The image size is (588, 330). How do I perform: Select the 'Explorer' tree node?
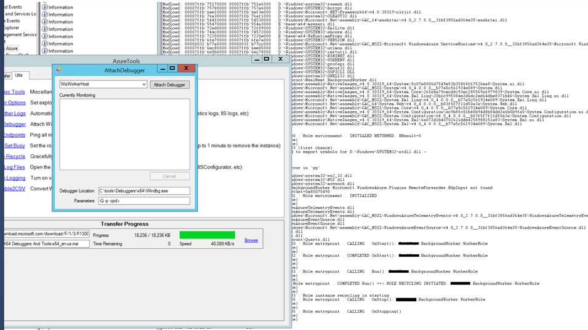[x=12, y=28]
